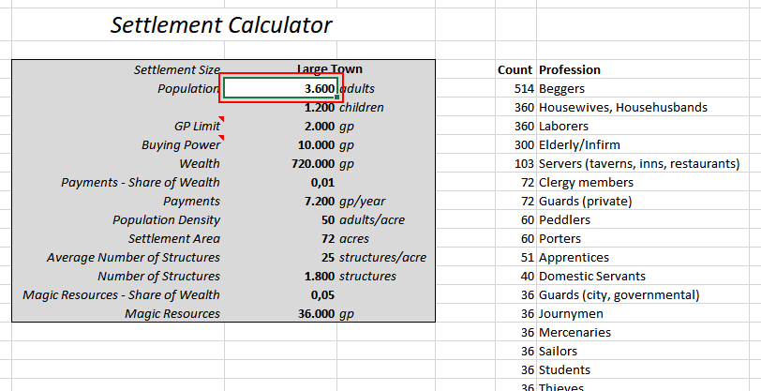Screen dimensions: 761x391
Task: Select the 0,05 magic share value
Action: point(281,294)
